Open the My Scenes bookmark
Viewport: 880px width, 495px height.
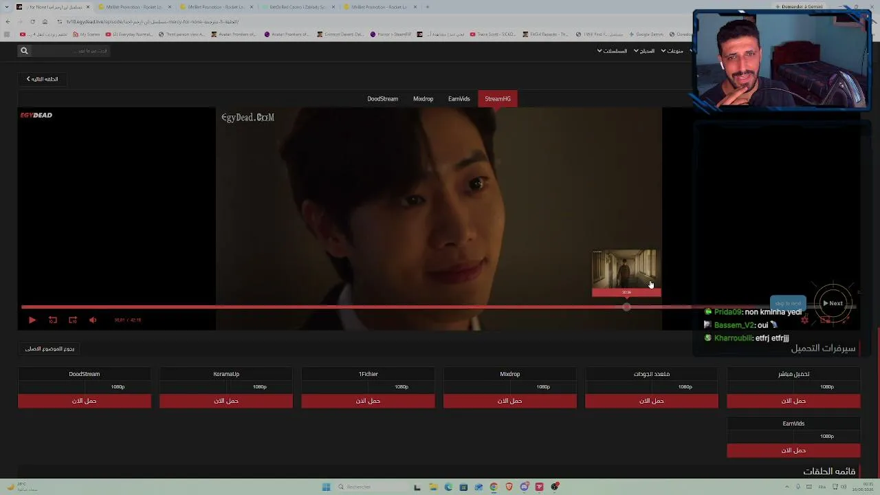pyautogui.click(x=86, y=34)
